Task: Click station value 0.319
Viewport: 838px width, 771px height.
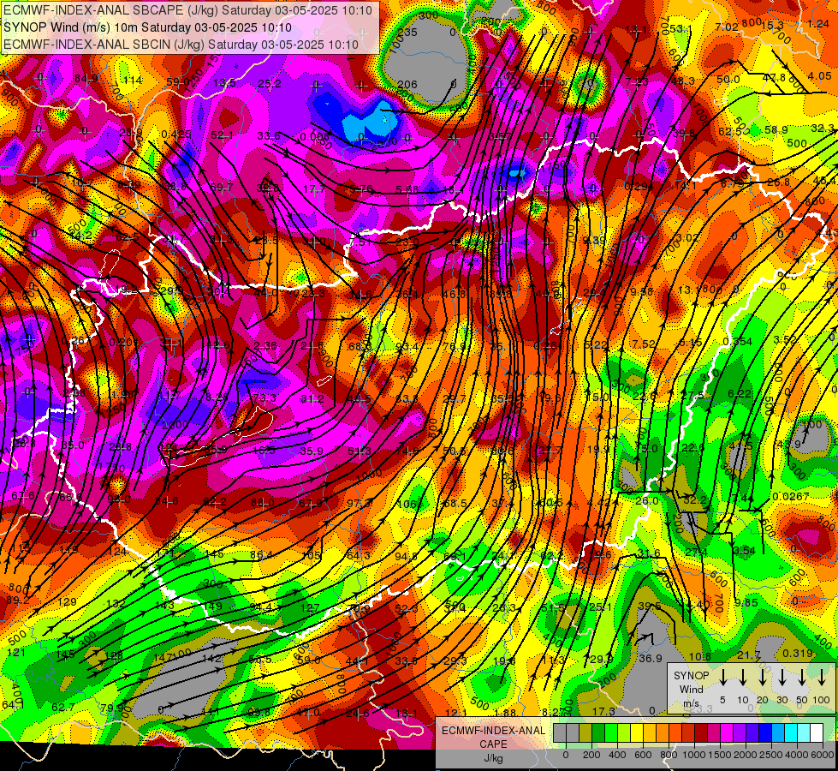Action: (x=798, y=654)
